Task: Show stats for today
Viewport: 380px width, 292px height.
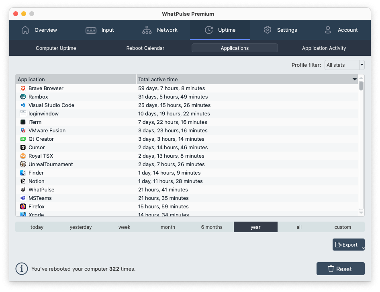Action: tap(37, 227)
